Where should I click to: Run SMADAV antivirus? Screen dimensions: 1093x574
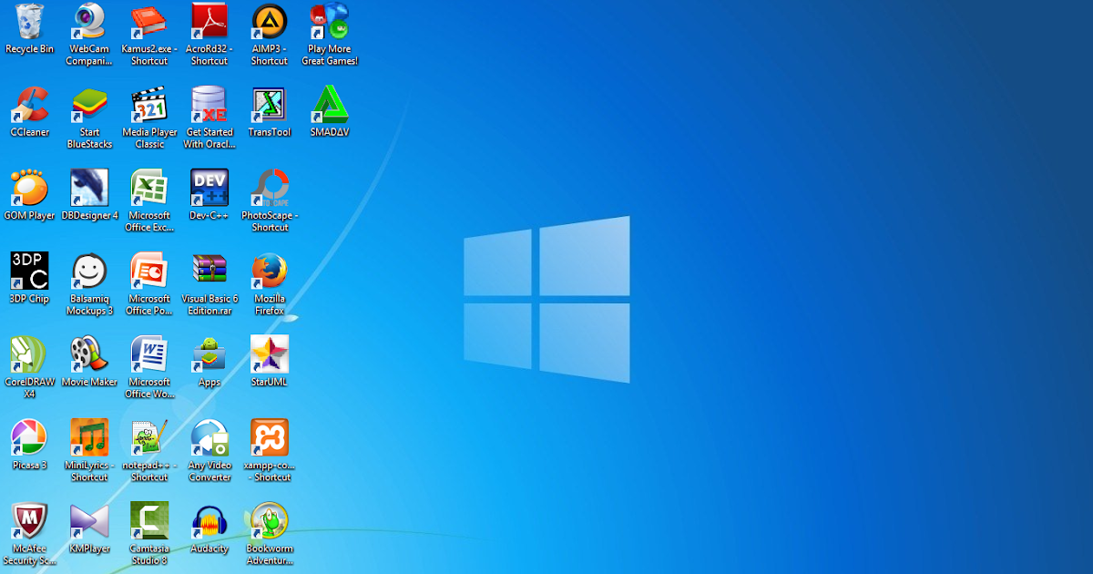pos(329,103)
